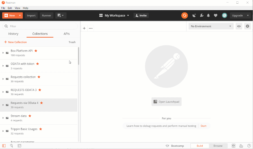Open settings via the wrench icon
Viewport: 253px width, 149px height.
(x=202, y=15)
